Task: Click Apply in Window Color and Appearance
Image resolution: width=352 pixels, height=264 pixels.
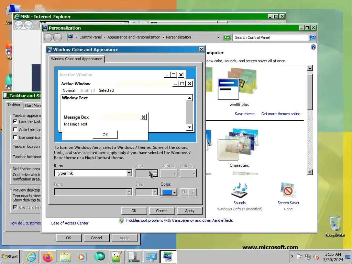Action: (x=190, y=211)
